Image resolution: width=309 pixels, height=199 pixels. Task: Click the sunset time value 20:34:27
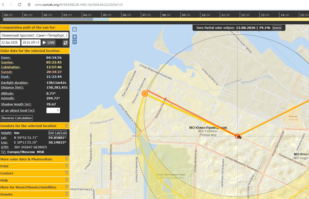54,72
